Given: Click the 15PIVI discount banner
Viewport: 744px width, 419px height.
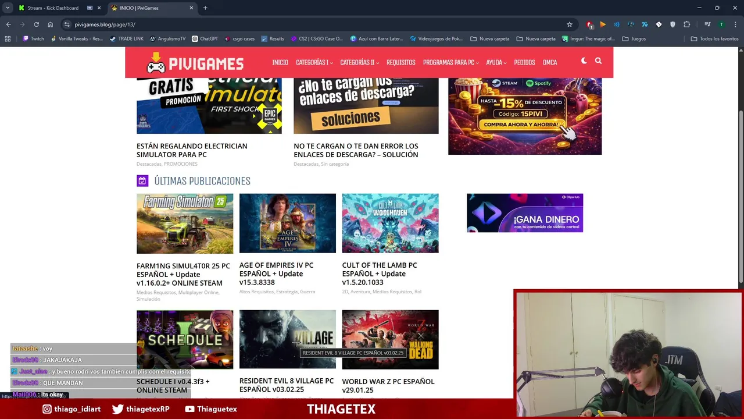Looking at the screenshot, I should click(x=525, y=116).
